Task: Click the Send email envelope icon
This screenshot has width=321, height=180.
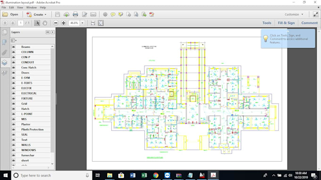Action: pos(93,15)
